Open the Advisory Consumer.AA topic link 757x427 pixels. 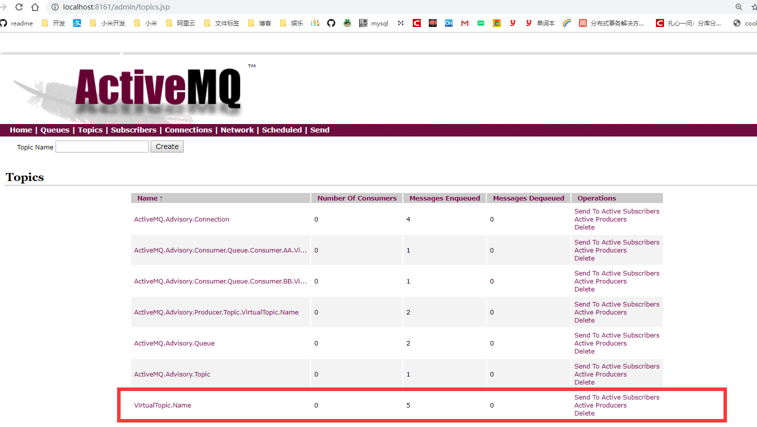pyautogui.click(x=221, y=250)
